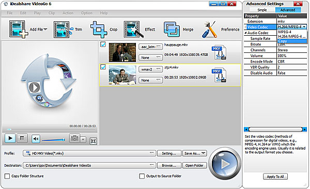Stop playback with the stop button
Viewport: 310px width, 189px height.
pyautogui.click(x=22, y=138)
